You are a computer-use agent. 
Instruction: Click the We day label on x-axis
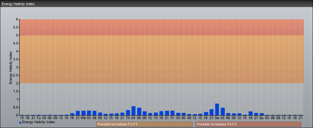point(83,118)
